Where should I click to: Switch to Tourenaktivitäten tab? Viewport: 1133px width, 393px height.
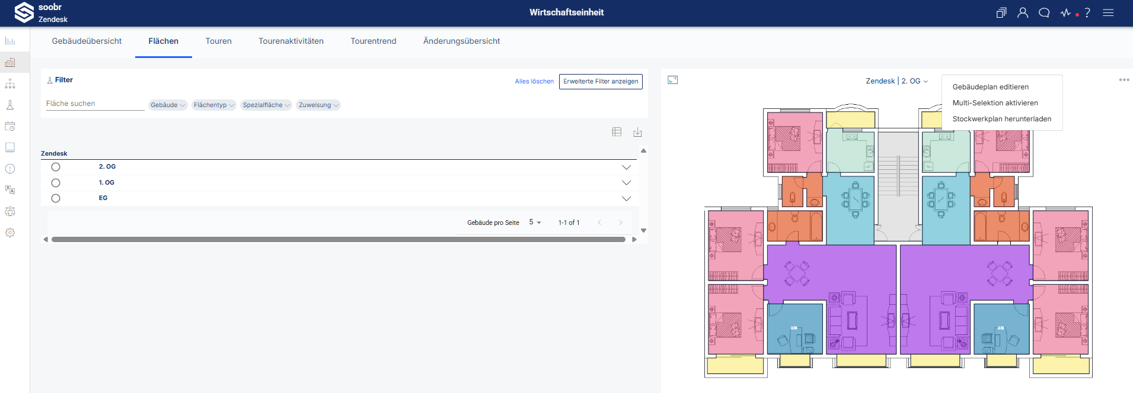click(291, 41)
